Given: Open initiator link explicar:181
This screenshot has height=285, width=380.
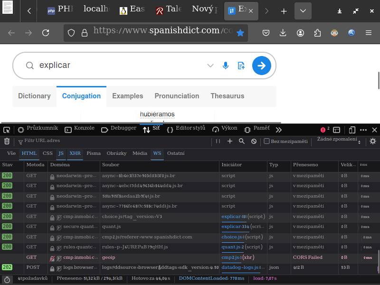Looking at the screenshot, I should 234,217.
